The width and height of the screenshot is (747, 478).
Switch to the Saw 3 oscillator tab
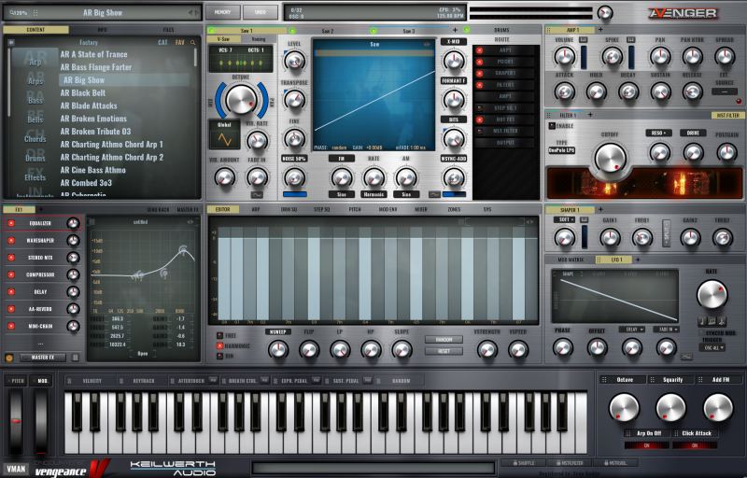click(x=408, y=31)
